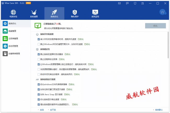Image resolution: width=170 pixels, height=113 pixels.
Task: Open 电脑体检 PC checkup tab
Action: pyautogui.click(x=13, y=14)
